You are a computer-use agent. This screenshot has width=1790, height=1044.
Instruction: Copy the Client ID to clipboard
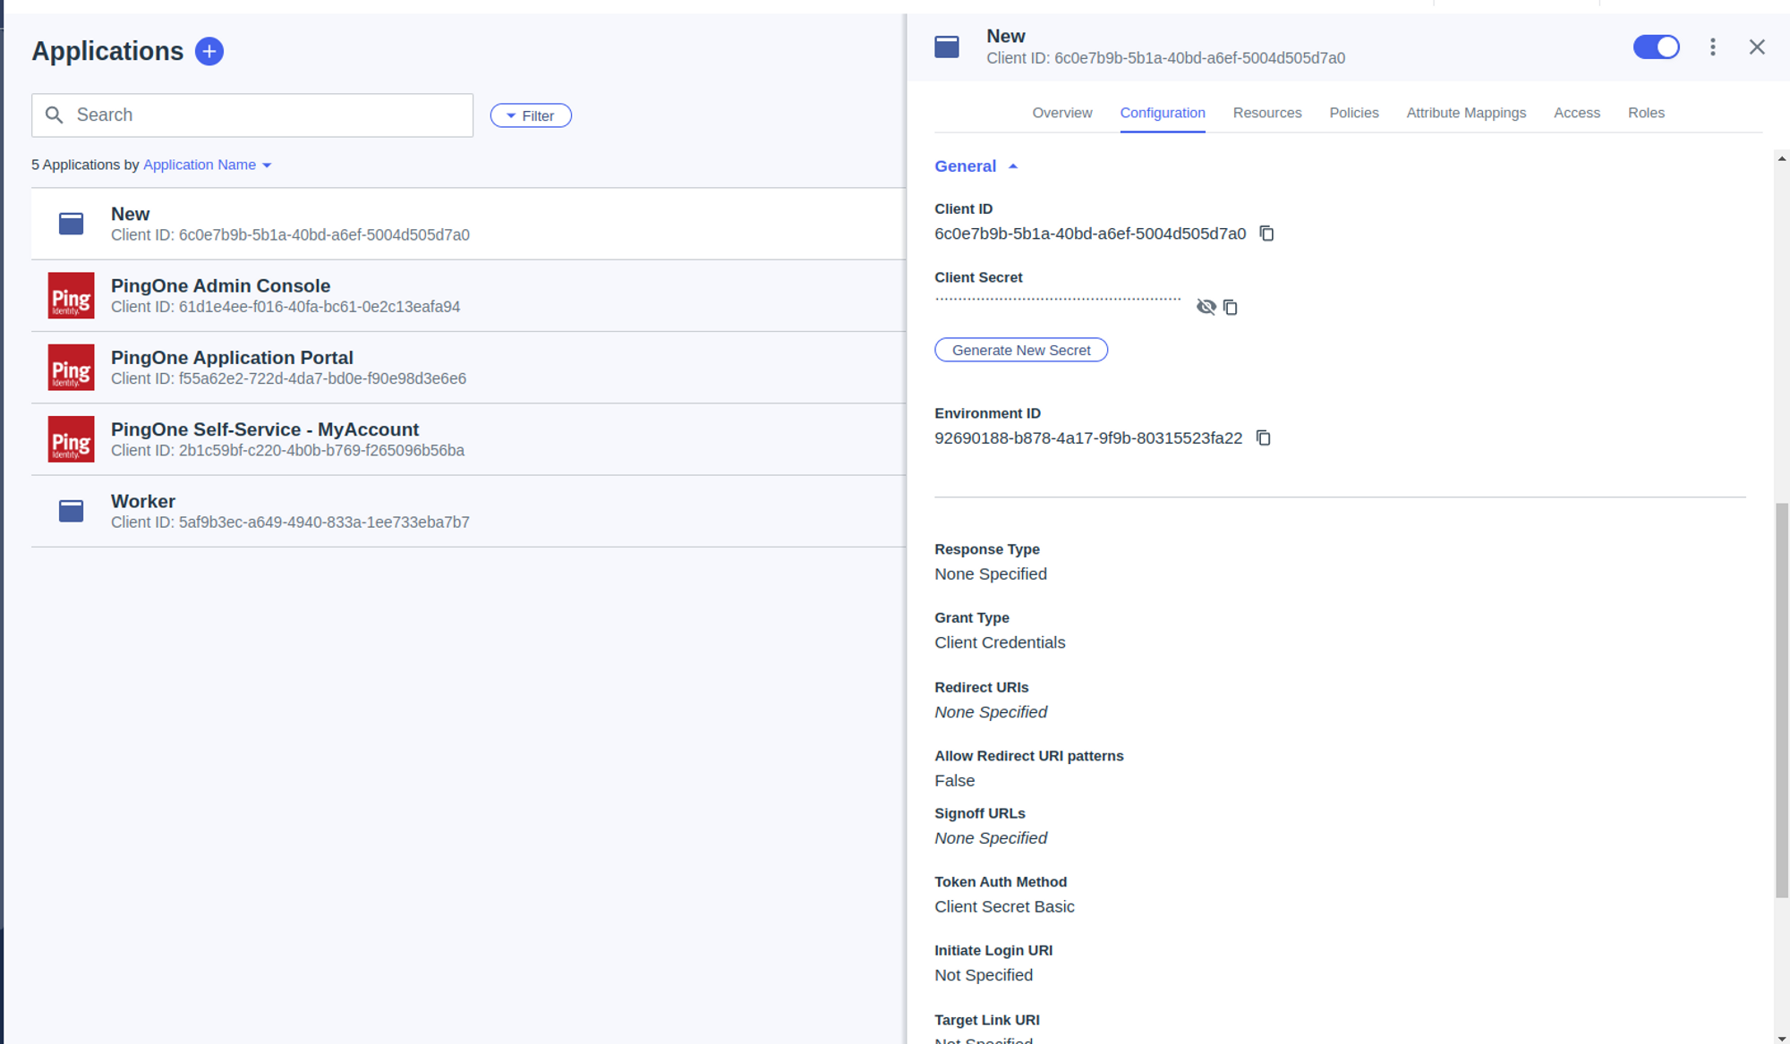click(1266, 233)
